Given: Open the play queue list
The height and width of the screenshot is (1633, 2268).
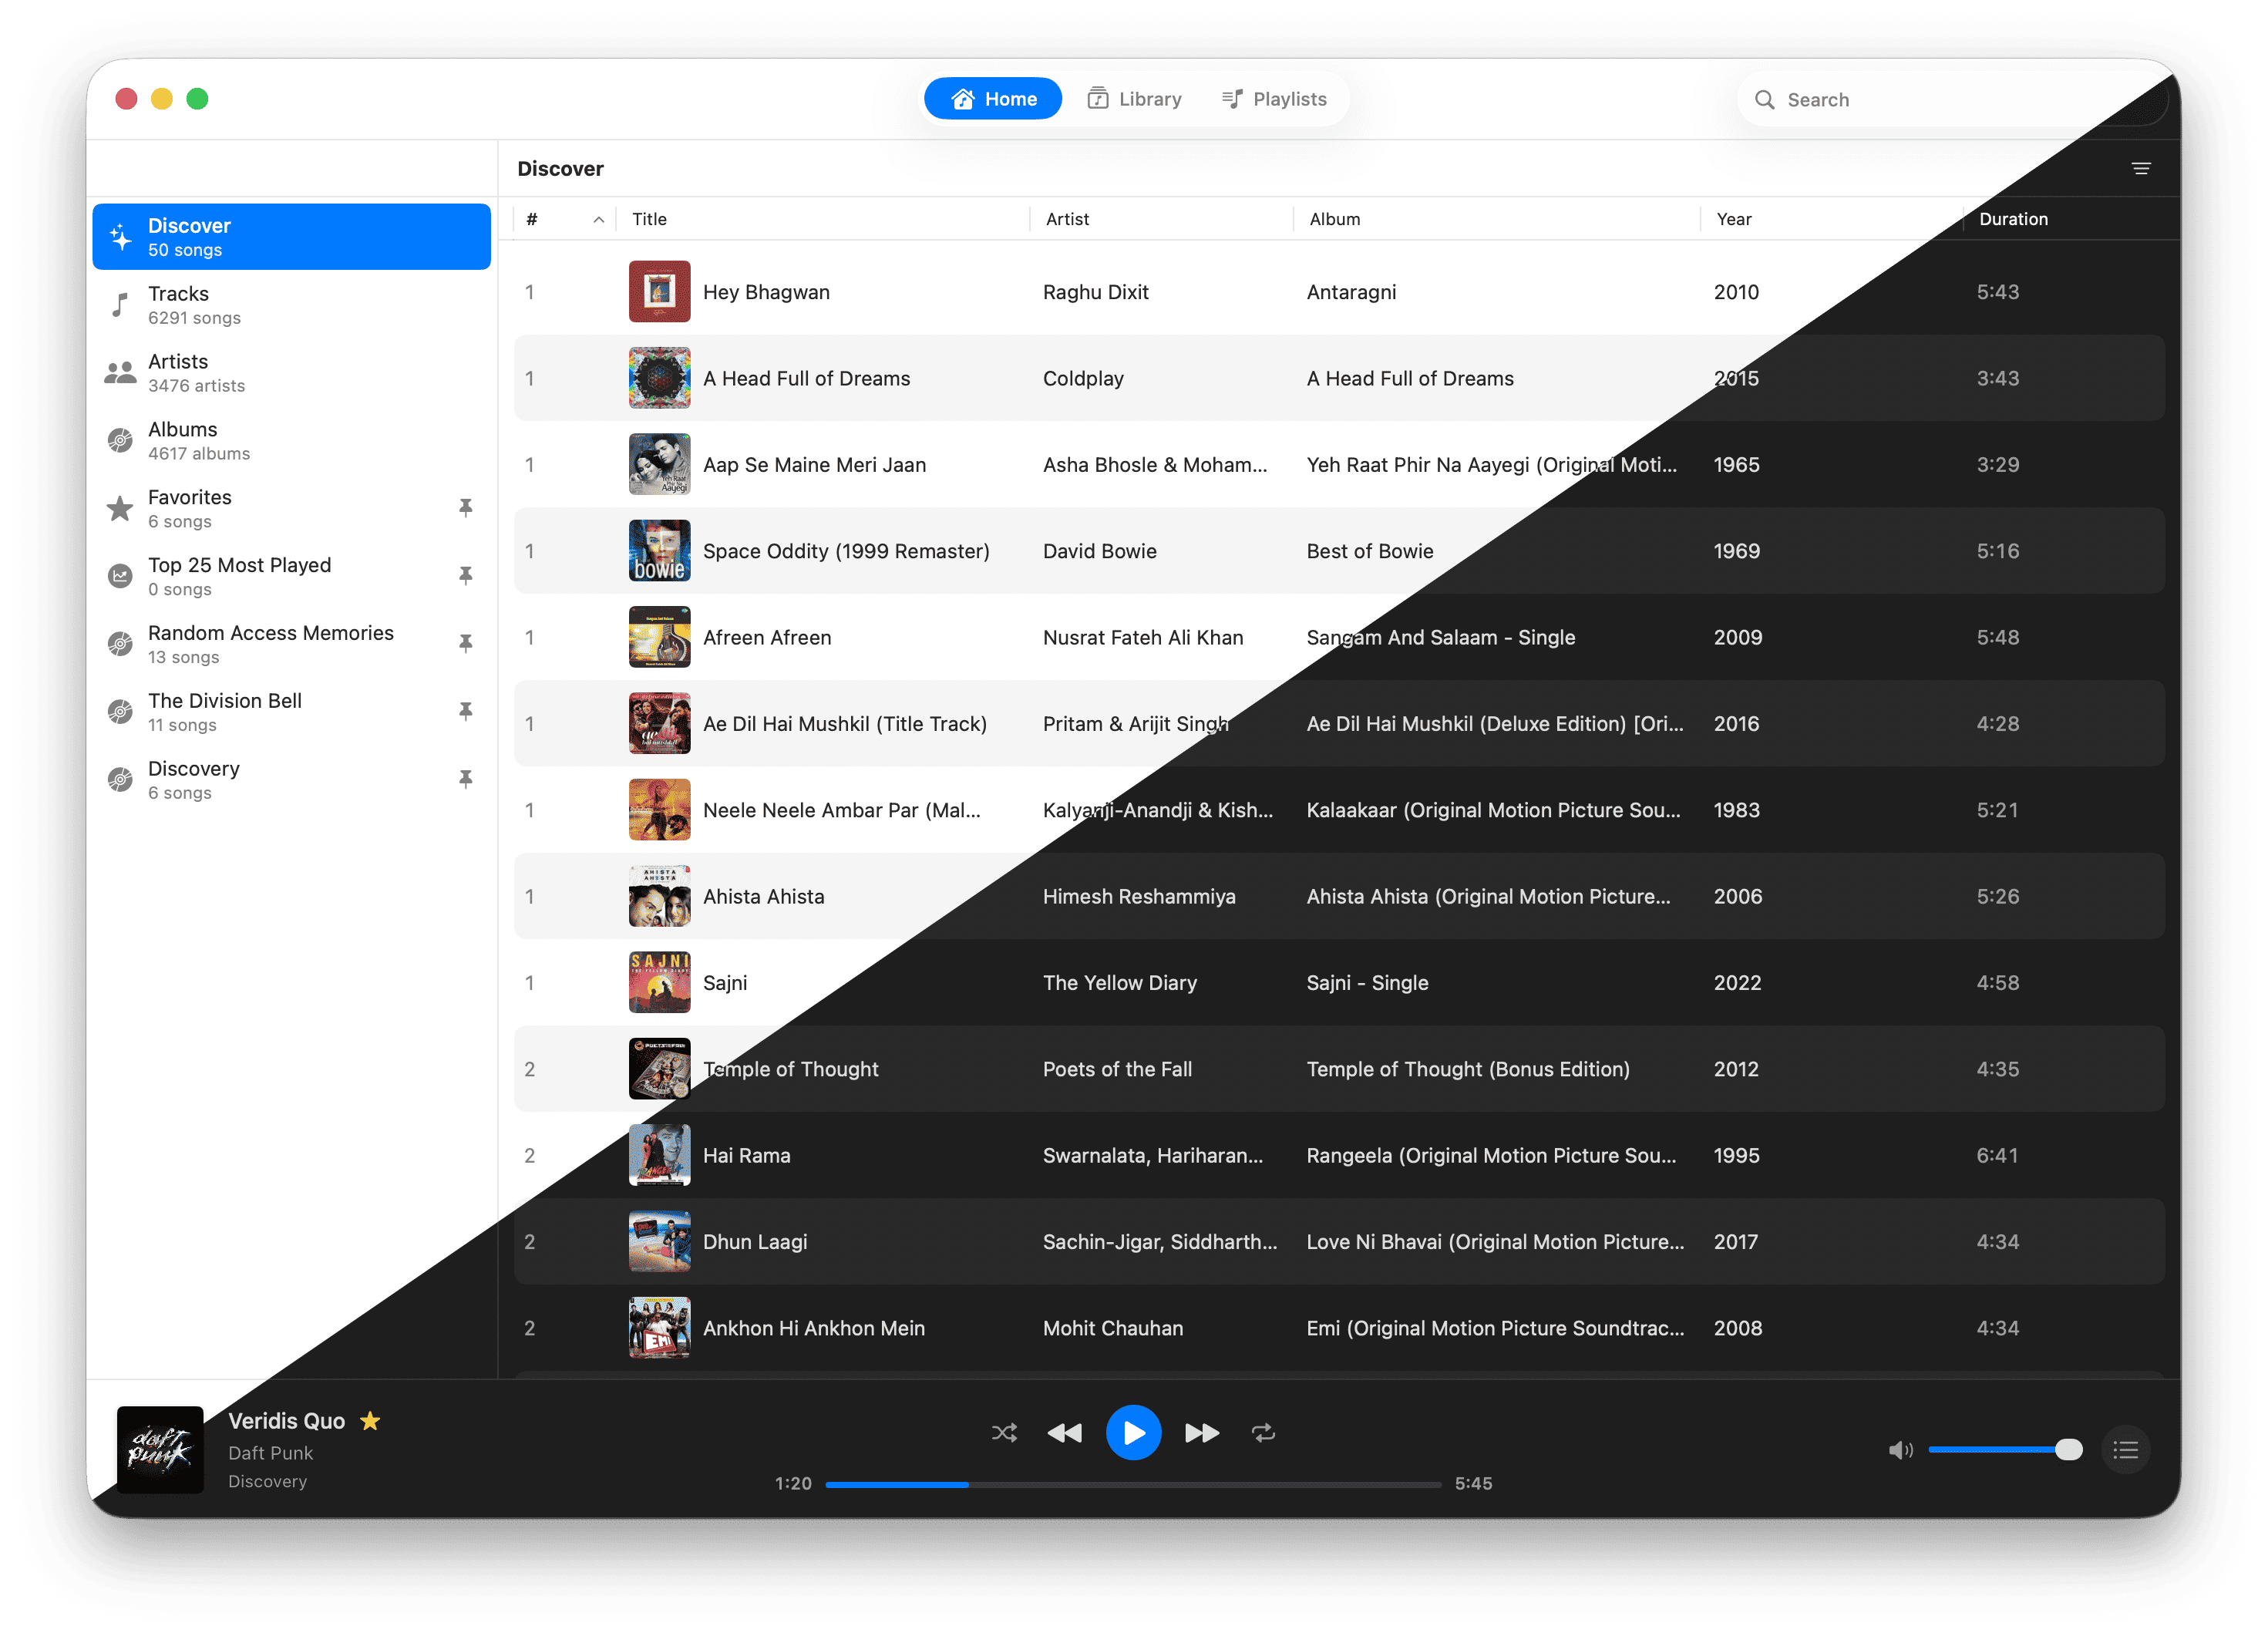Looking at the screenshot, I should point(2125,1449).
